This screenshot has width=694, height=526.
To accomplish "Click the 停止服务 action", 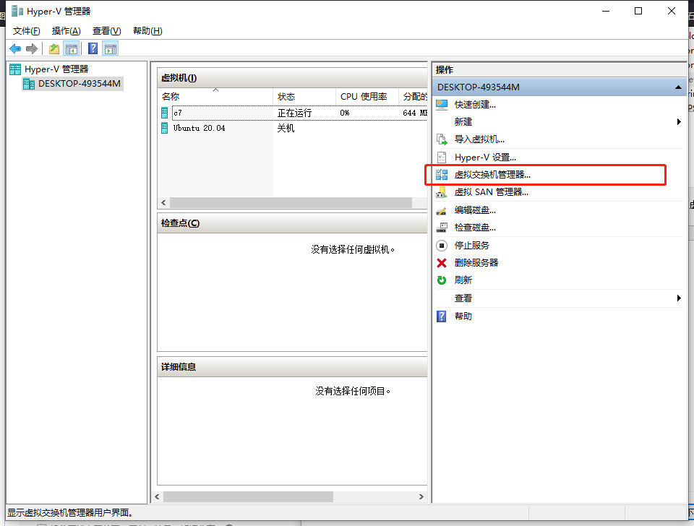I will click(x=472, y=246).
